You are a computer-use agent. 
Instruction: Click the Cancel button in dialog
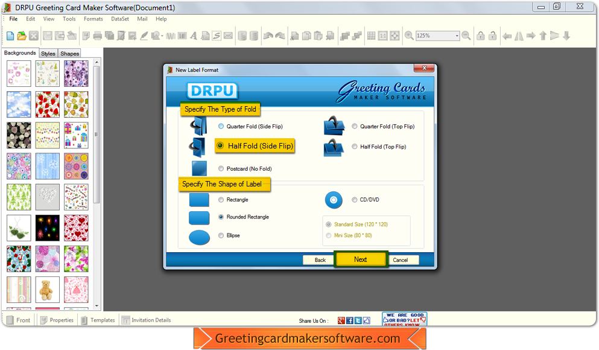401,260
